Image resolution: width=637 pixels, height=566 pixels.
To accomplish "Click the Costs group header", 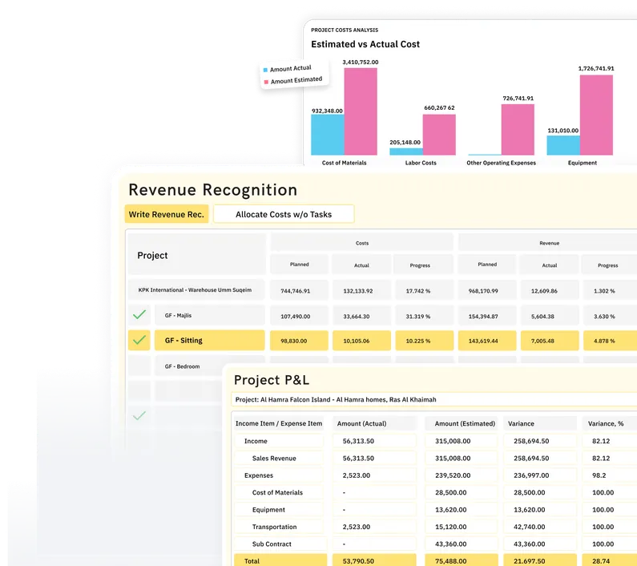I will tap(362, 243).
